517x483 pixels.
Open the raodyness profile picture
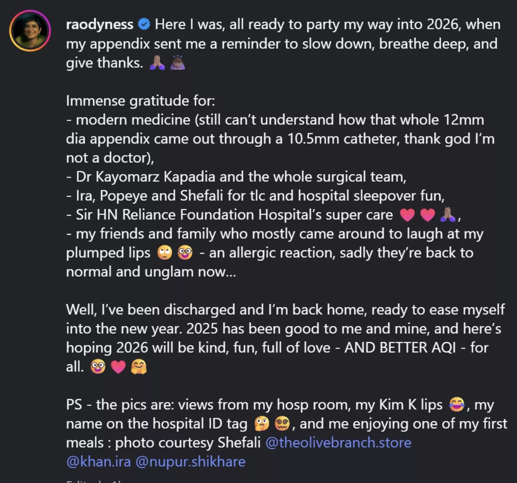(x=30, y=31)
